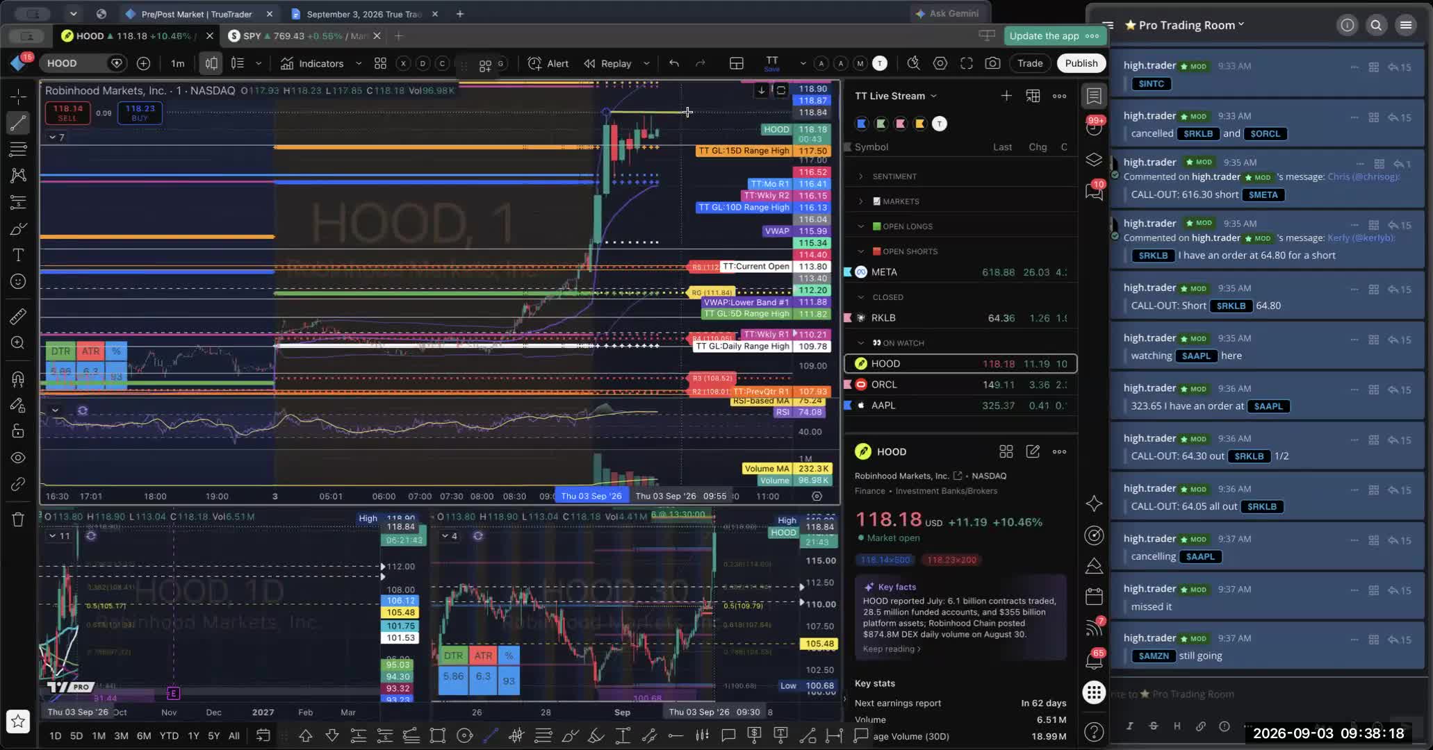
Task: Add a symbol to the watchlist
Action: [x=1006, y=96]
